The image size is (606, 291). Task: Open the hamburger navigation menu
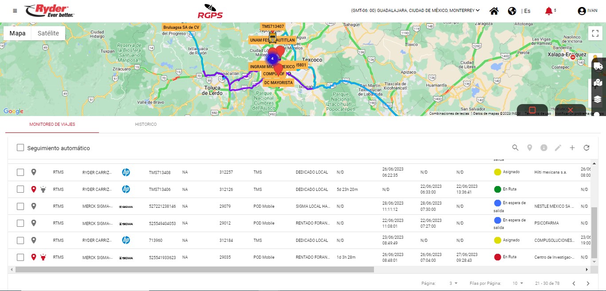tap(15, 11)
